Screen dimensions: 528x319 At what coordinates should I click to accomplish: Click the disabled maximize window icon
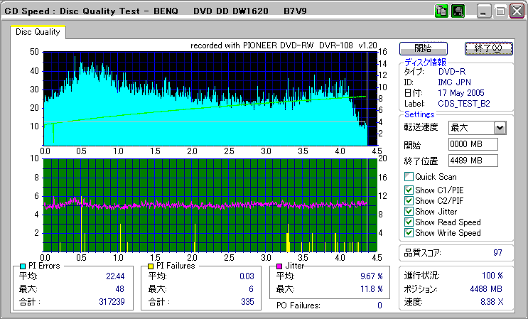500,11
